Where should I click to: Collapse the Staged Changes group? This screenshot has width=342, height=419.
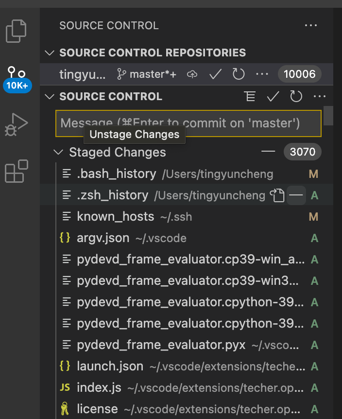tap(59, 152)
